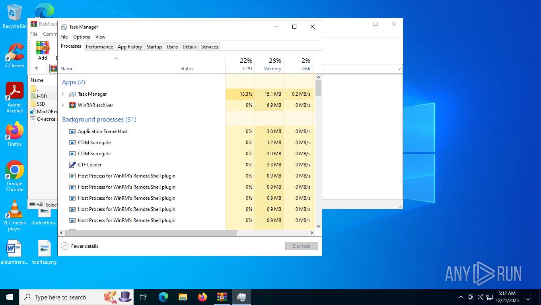This screenshot has width=541, height=305.
Task: Sort by the Status column header
Action: [202, 64]
